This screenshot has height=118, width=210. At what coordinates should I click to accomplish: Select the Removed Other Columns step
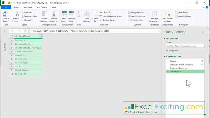185,64
